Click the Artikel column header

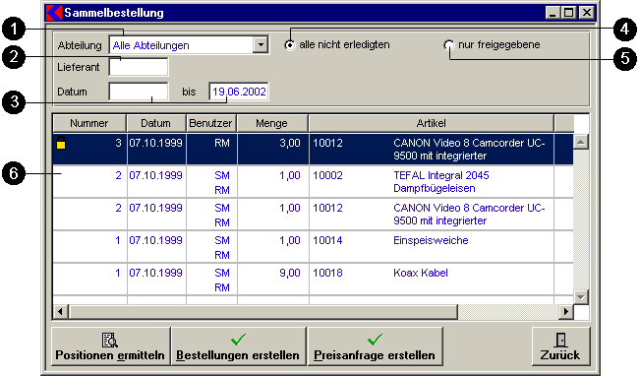[x=432, y=123]
